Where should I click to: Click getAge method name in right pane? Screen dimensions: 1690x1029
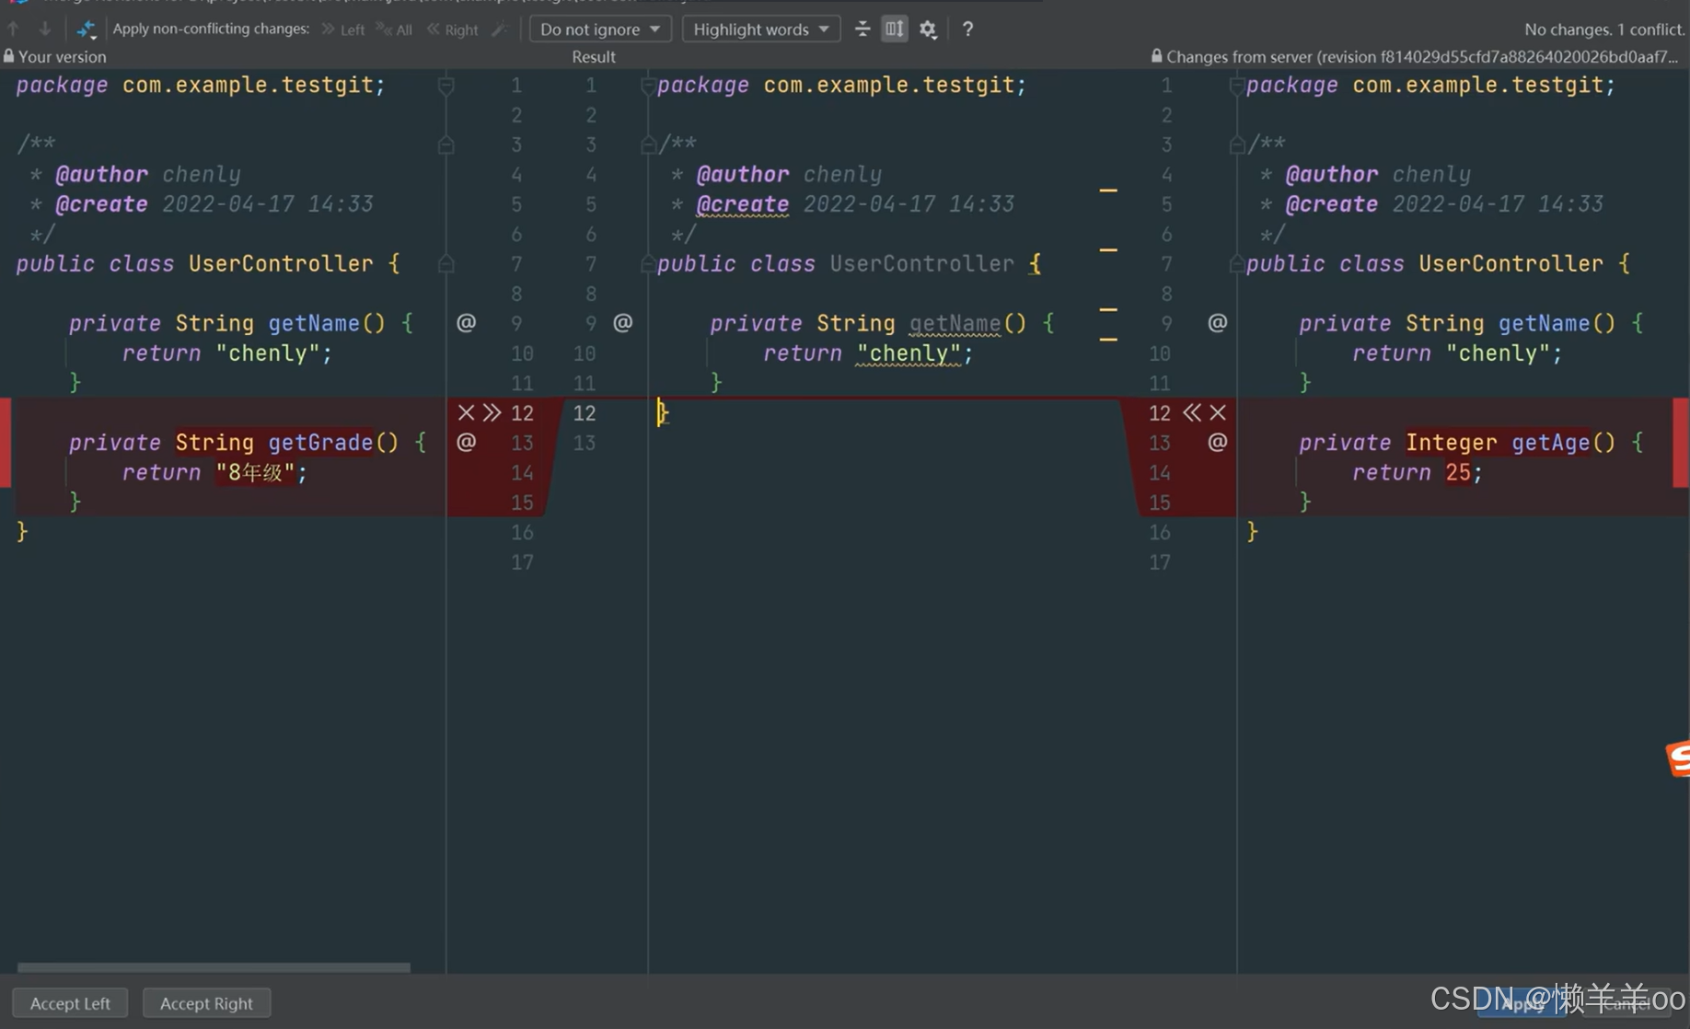coord(1550,443)
